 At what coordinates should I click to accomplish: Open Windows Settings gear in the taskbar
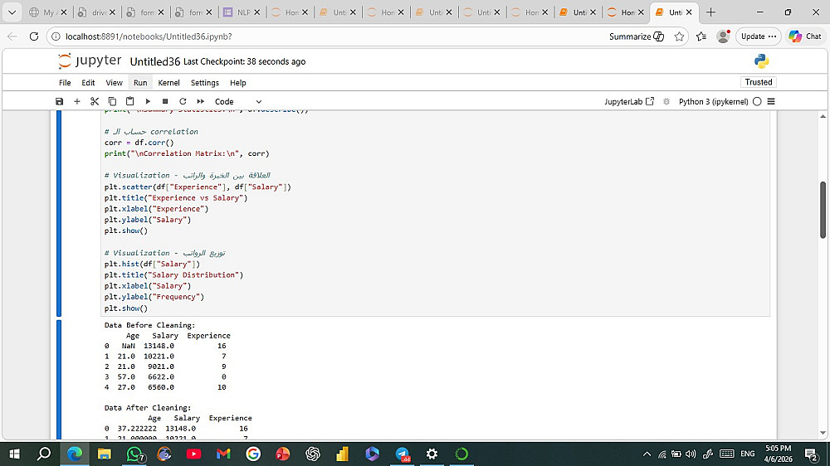tap(432, 454)
